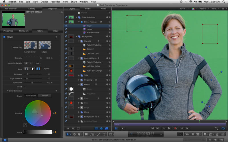228x142 pixels.
Task: Select the Edges refine key tool
Action: pos(45,45)
